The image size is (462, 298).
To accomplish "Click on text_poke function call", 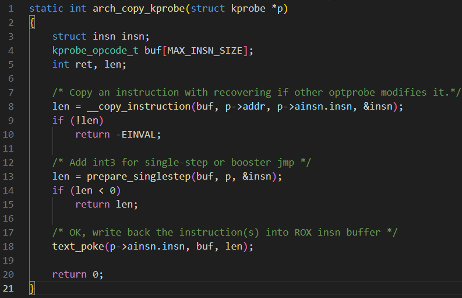I will [78, 246].
